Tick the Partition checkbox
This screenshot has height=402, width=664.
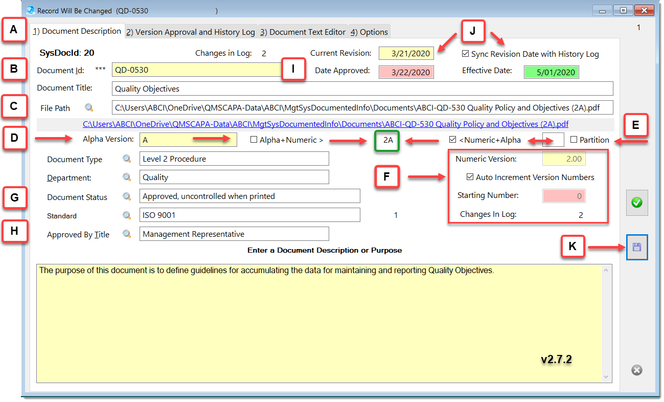pyautogui.click(x=574, y=140)
